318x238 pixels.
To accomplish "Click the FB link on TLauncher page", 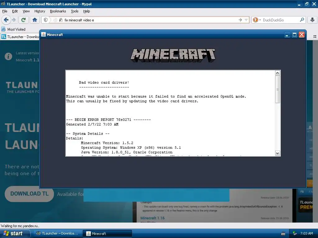I will point(302,192).
